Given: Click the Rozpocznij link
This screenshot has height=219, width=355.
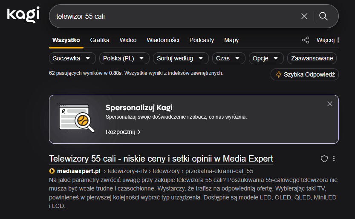Looking at the screenshot, I should (x=123, y=132).
